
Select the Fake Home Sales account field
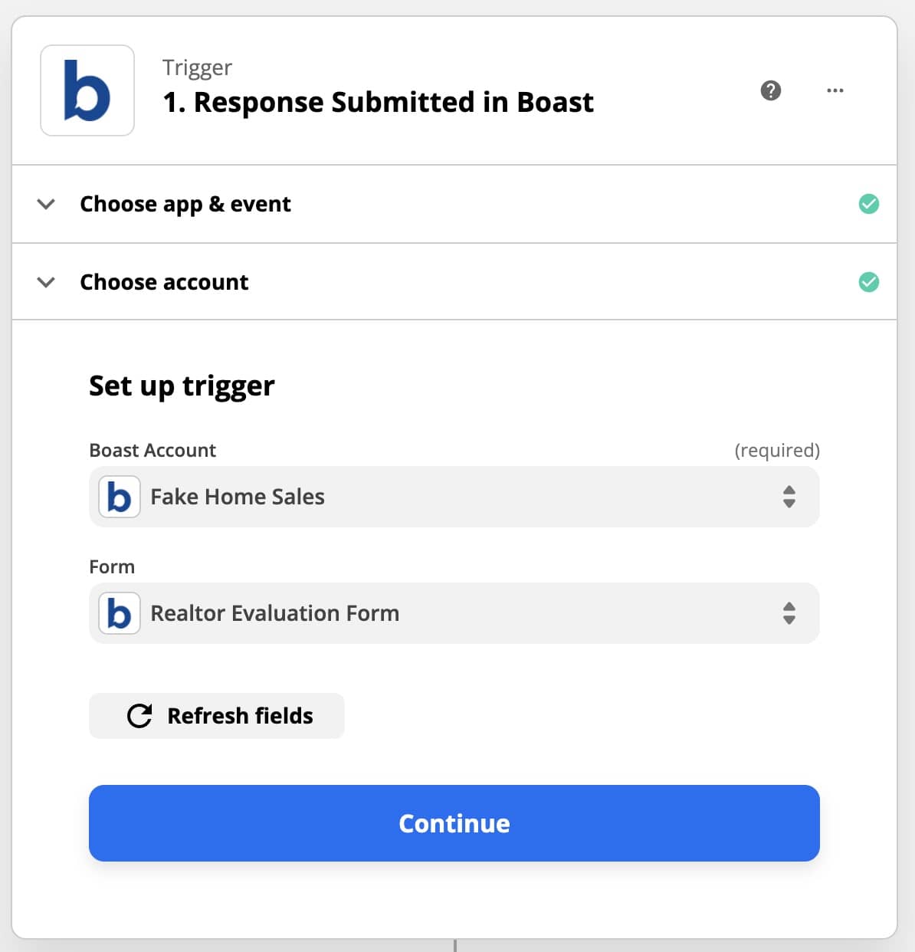[x=454, y=497]
